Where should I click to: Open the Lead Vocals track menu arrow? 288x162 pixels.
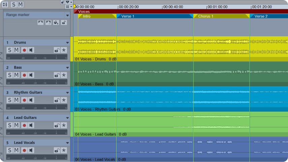click(67, 143)
